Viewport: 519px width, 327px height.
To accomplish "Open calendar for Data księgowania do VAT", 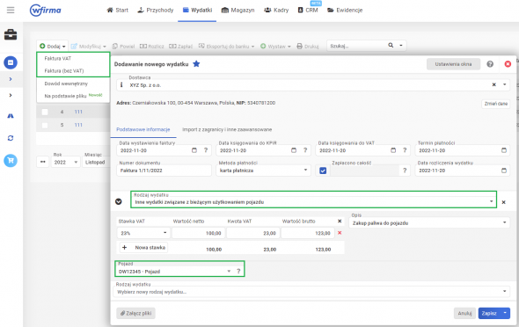I will click(393, 150).
